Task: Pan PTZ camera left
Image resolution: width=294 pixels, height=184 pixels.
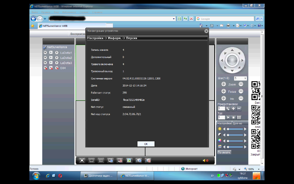Action: (x=222, y=60)
